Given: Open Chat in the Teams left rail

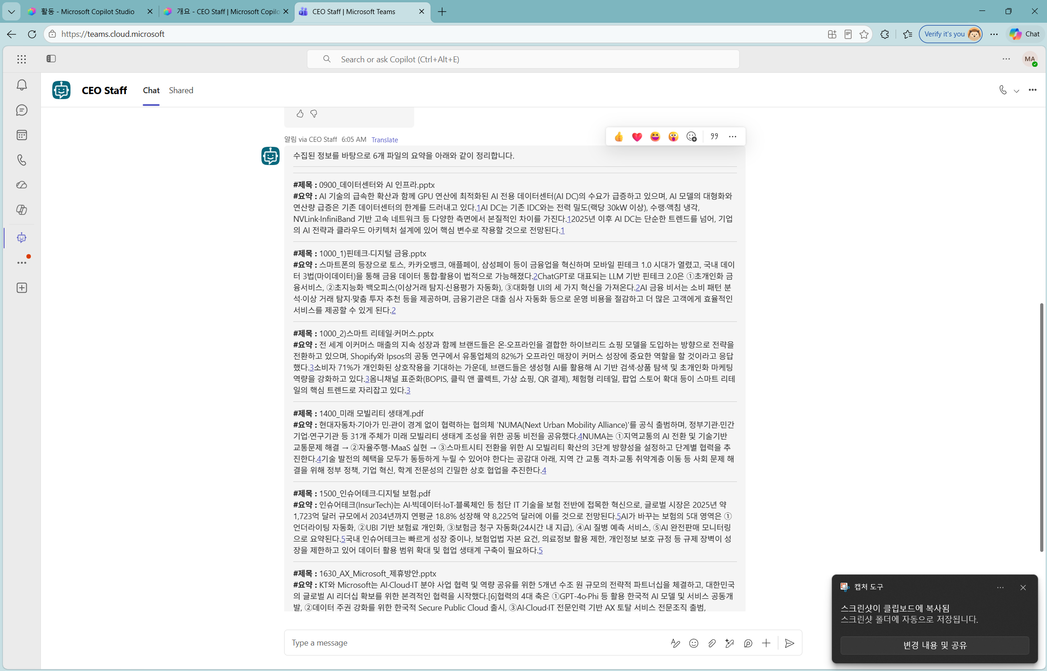Looking at the screenshot, I should (x=22, y=110).
